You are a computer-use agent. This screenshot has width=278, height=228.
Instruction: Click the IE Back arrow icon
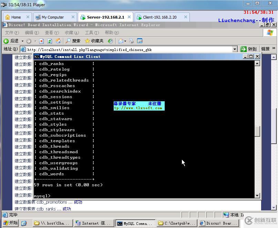[6, 41]
